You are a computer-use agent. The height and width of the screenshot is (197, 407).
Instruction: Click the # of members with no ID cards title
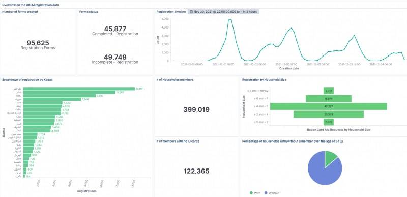pos(178,141)
